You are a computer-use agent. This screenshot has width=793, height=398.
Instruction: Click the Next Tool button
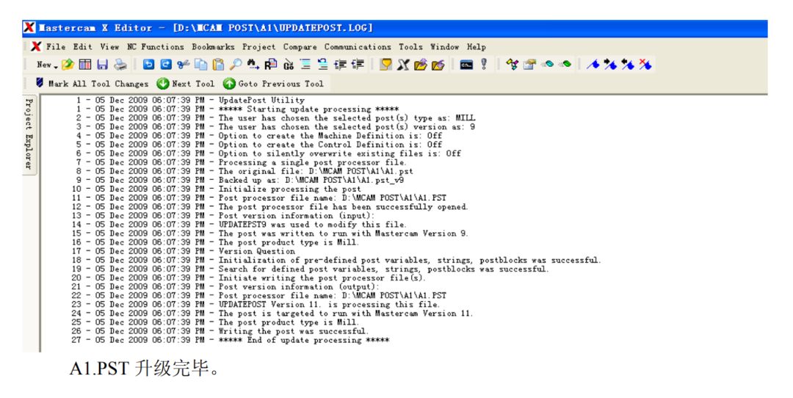coord(186,84)
